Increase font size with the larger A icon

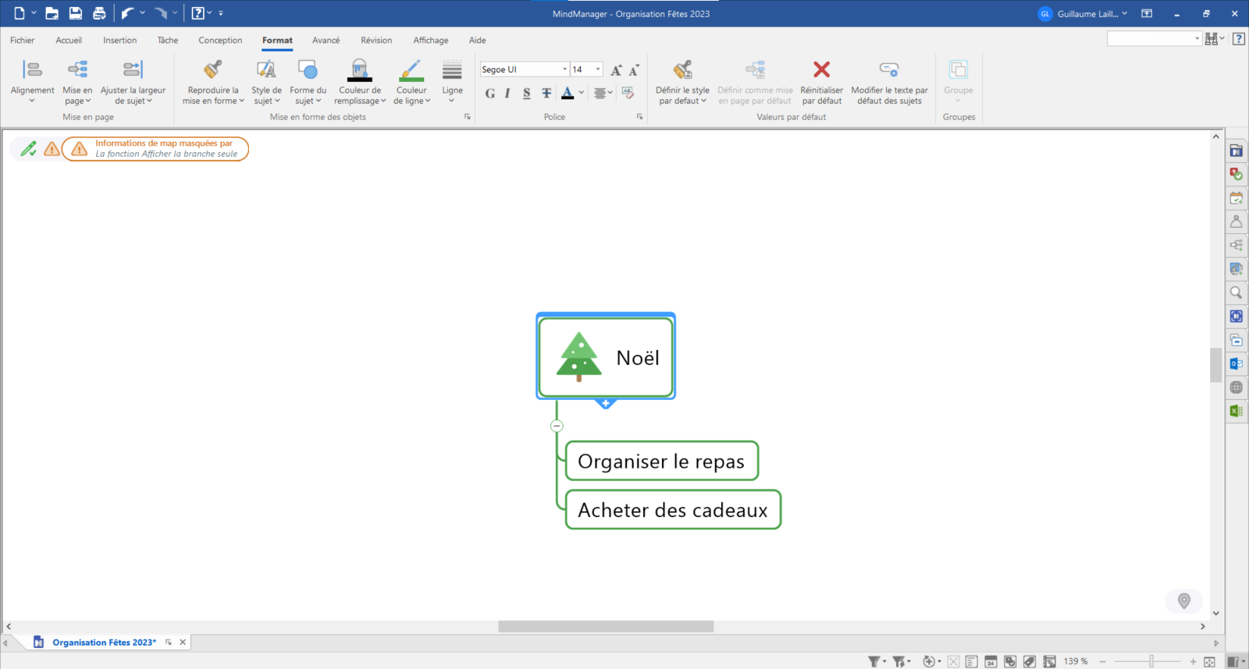(x=616, y=70)
